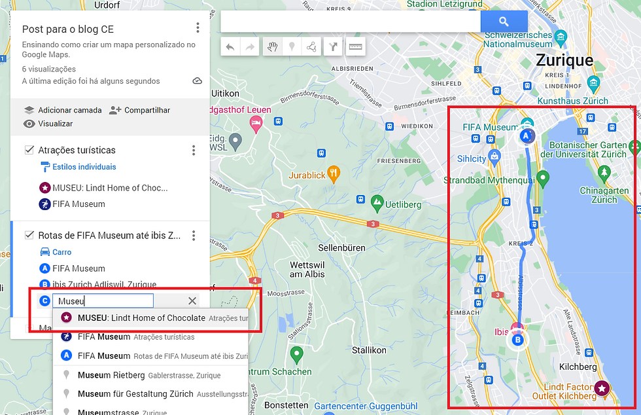The height and width of the screenshot is (415, 641).
Task: Click the undo arrow tool
Action: (x=230, y=47)
